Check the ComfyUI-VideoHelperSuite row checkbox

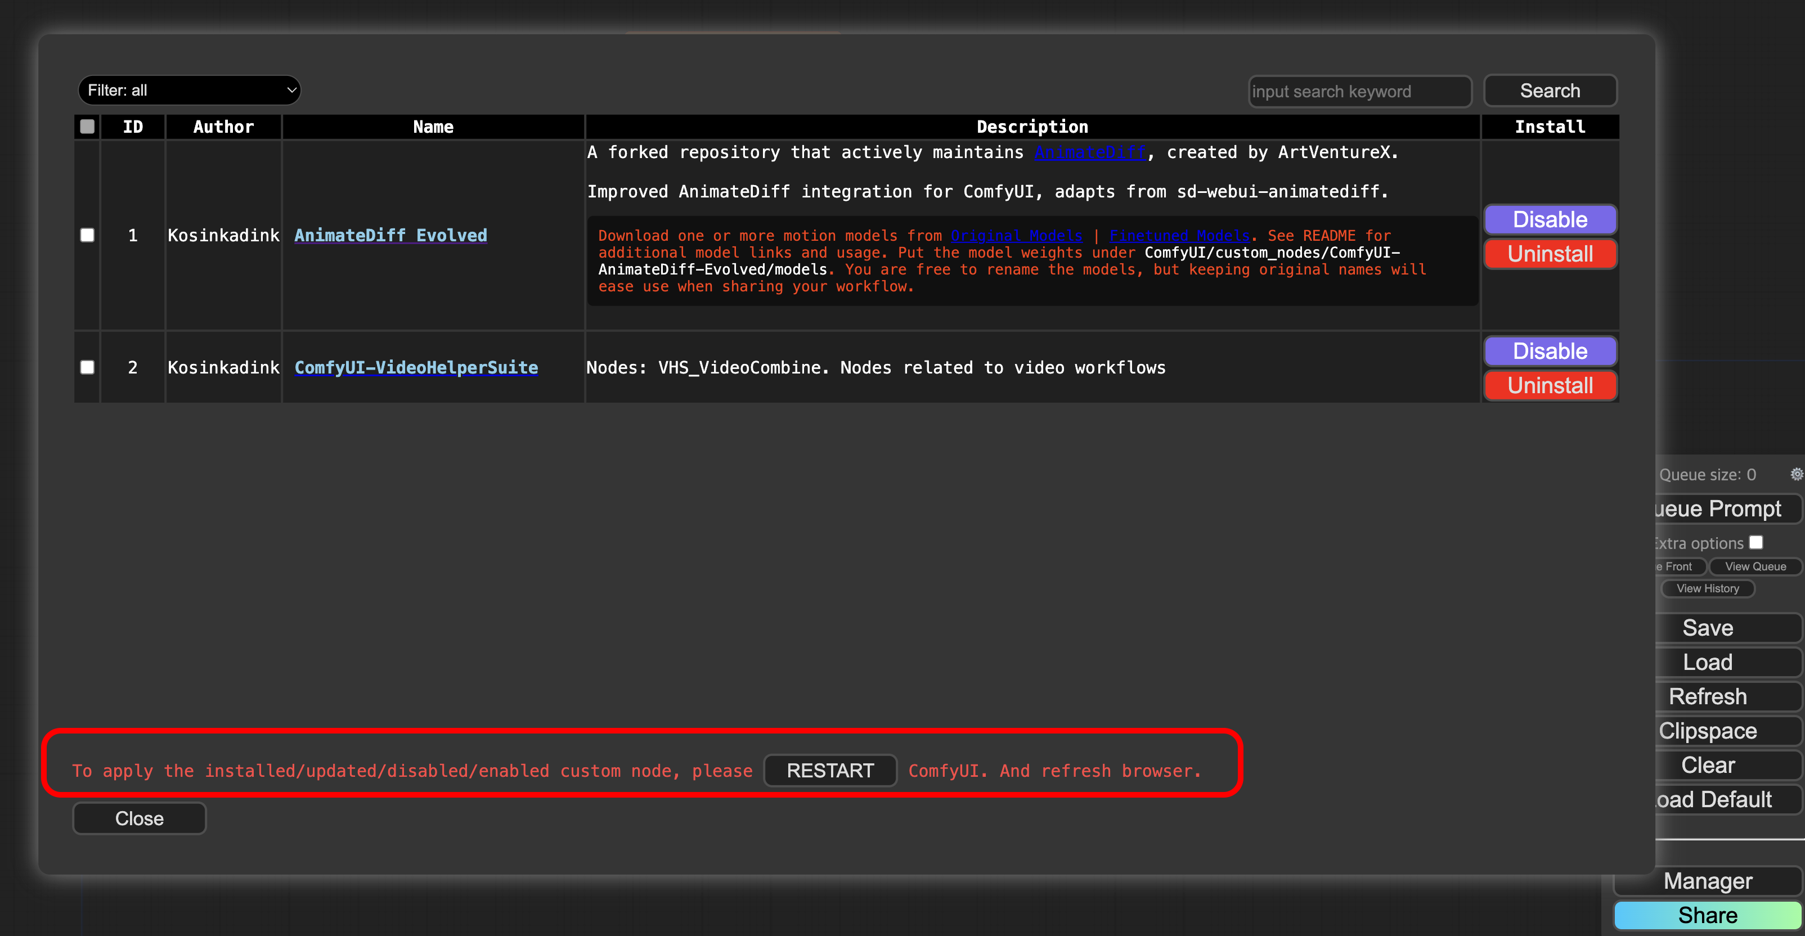coord(88,367)
